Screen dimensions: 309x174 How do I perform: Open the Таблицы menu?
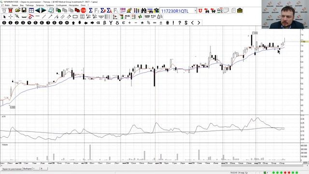(29, 5)
